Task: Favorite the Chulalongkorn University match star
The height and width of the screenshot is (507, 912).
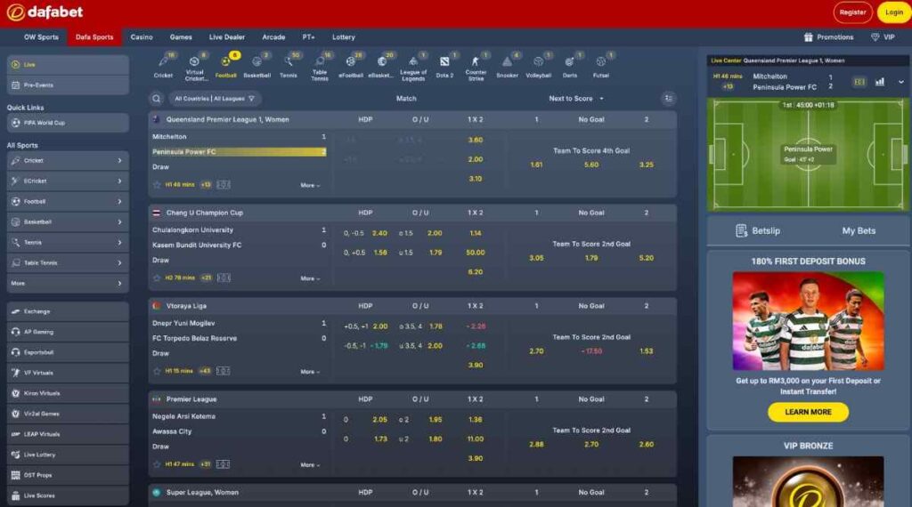Action: coord(157,278)
